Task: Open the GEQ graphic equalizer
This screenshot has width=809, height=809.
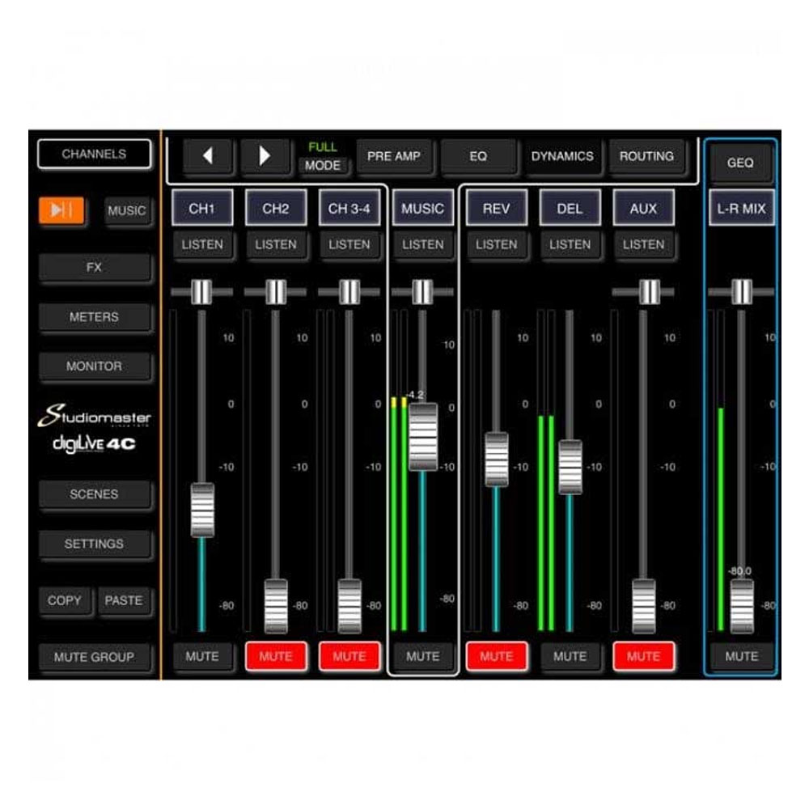Action: [x=740, y=163]
